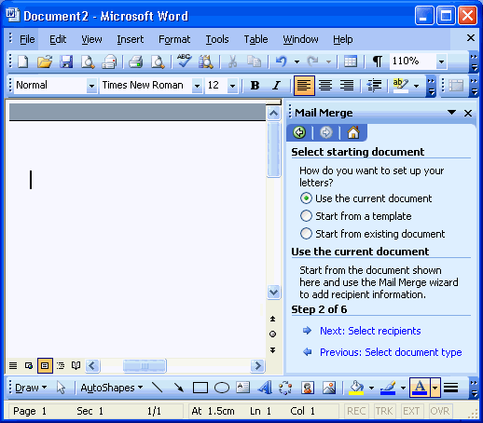Image resolution: width=483 pixels, height=423 pixels.
Task: Select the Rectangle drawing tool
Action: point(200,388)
